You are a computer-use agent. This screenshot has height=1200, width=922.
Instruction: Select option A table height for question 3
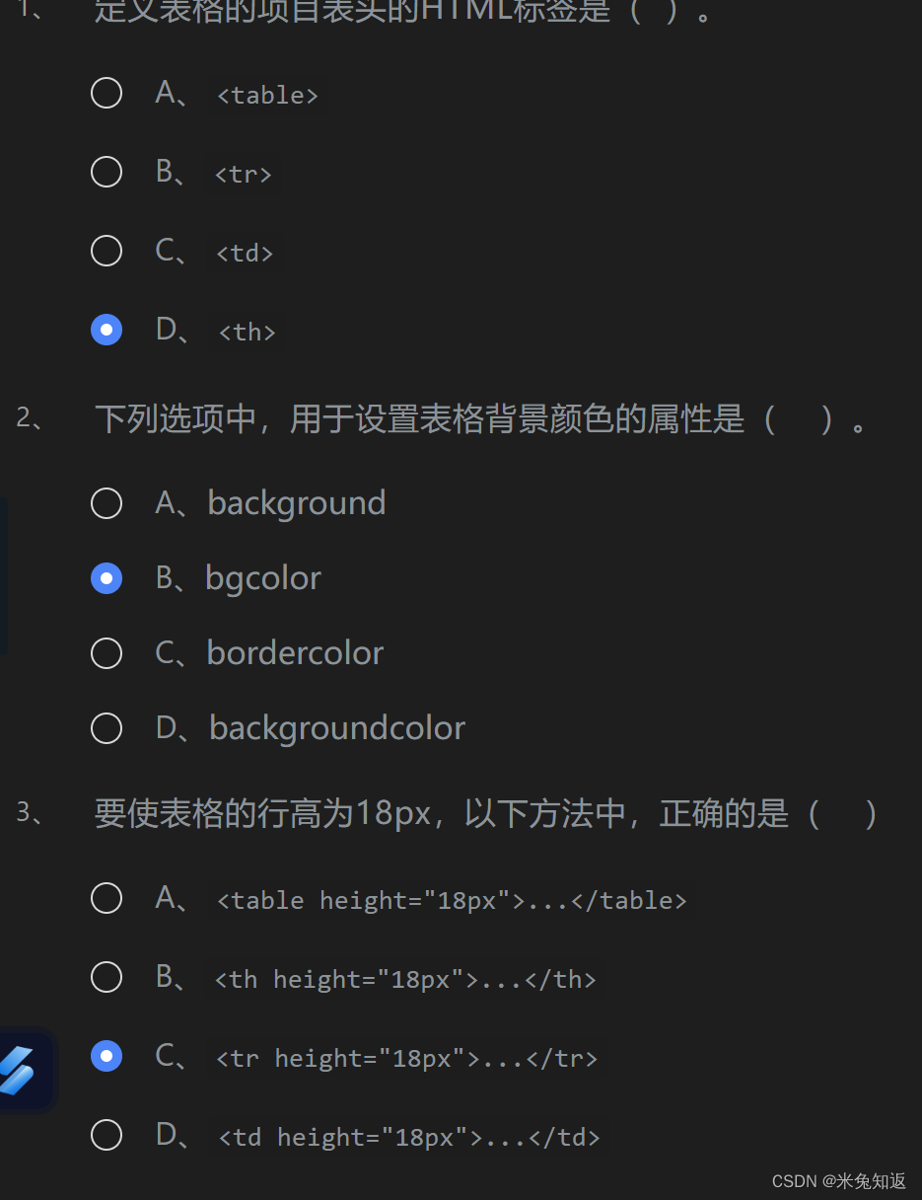coord(106,897)
